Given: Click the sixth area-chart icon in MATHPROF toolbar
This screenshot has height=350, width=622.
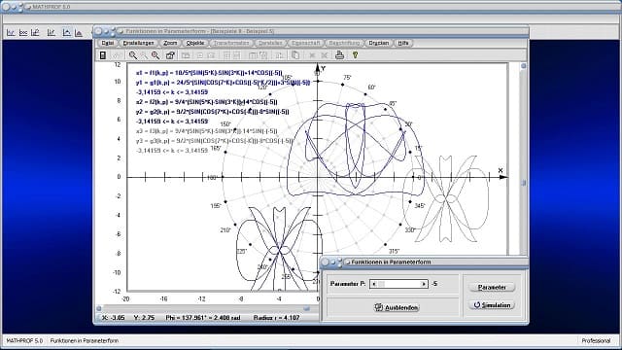Looking at the screenshot, I should click(79, 32).
